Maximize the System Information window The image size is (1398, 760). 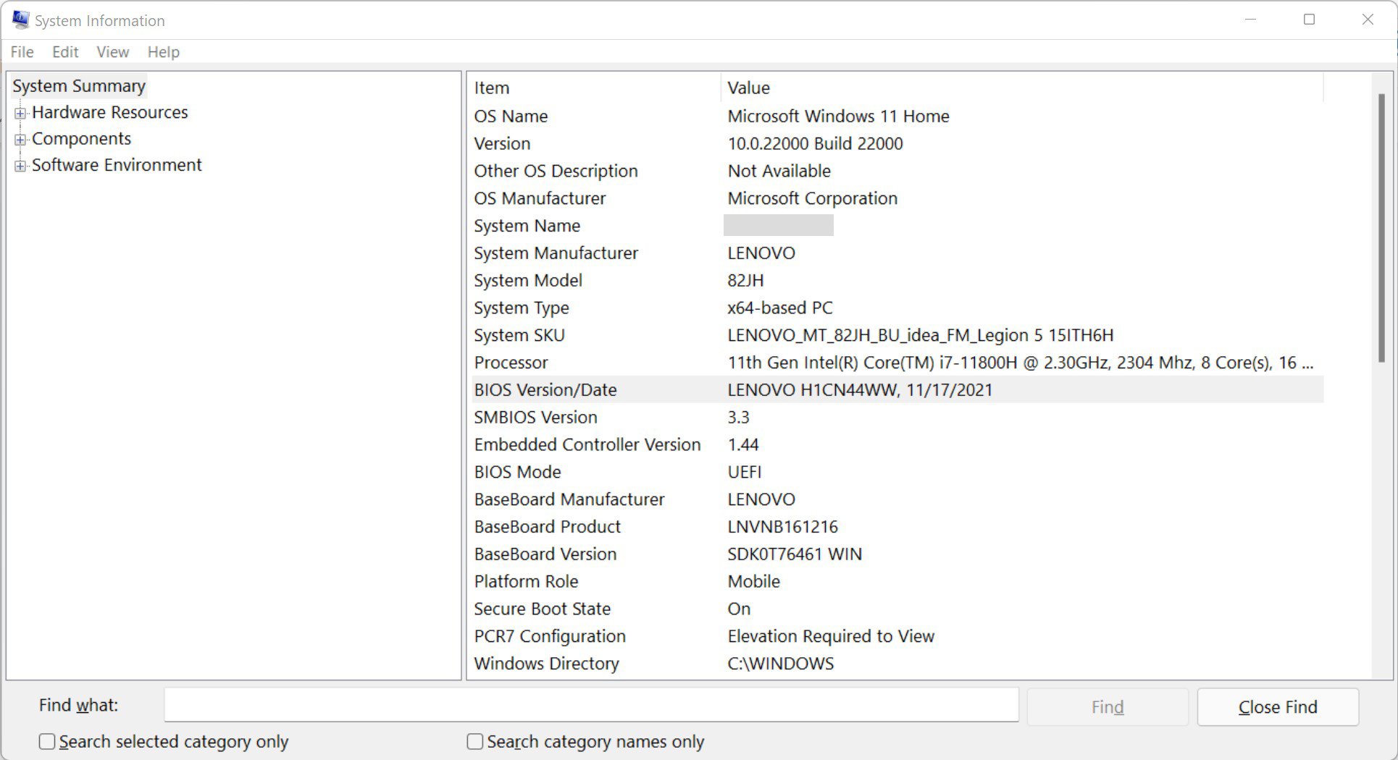[1309, 20]
